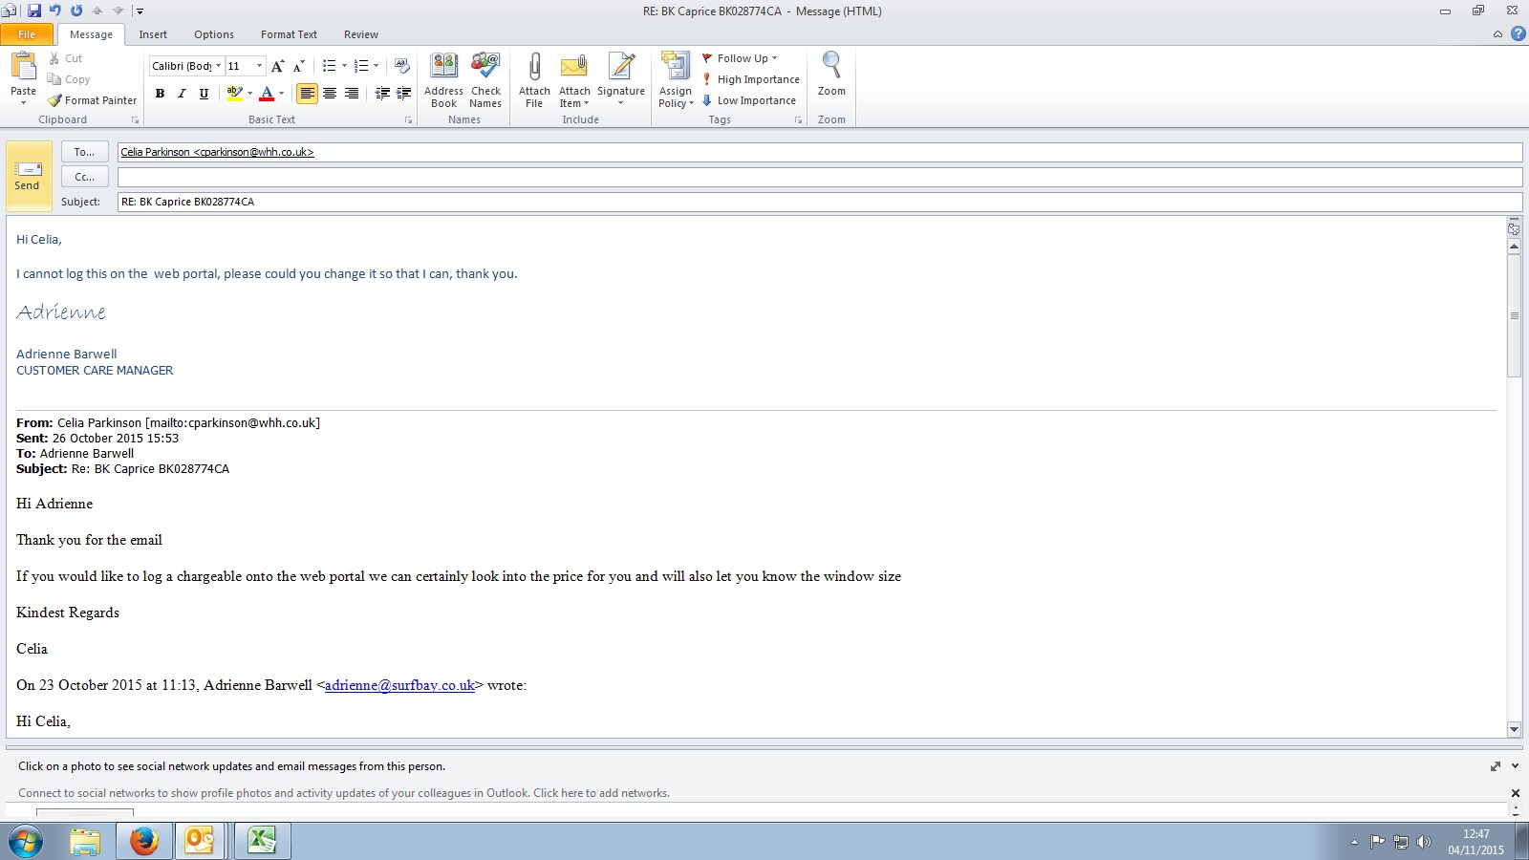Insert a Signature

621,80
